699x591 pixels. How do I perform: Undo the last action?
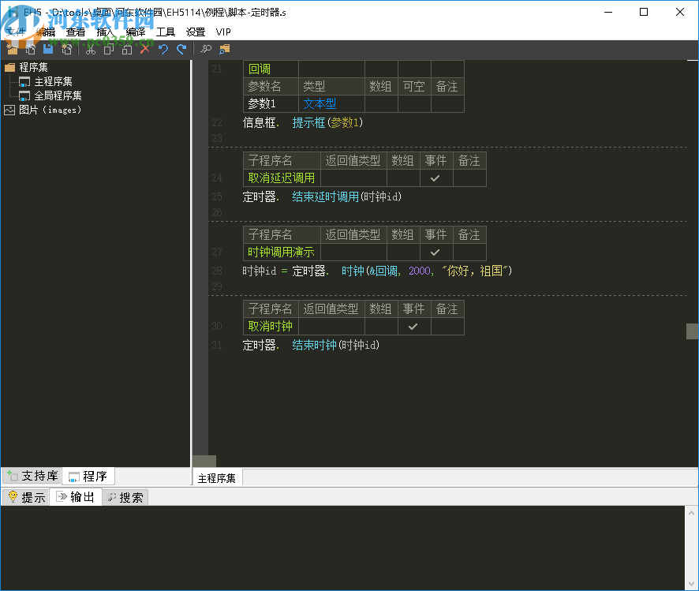(163, 49)
